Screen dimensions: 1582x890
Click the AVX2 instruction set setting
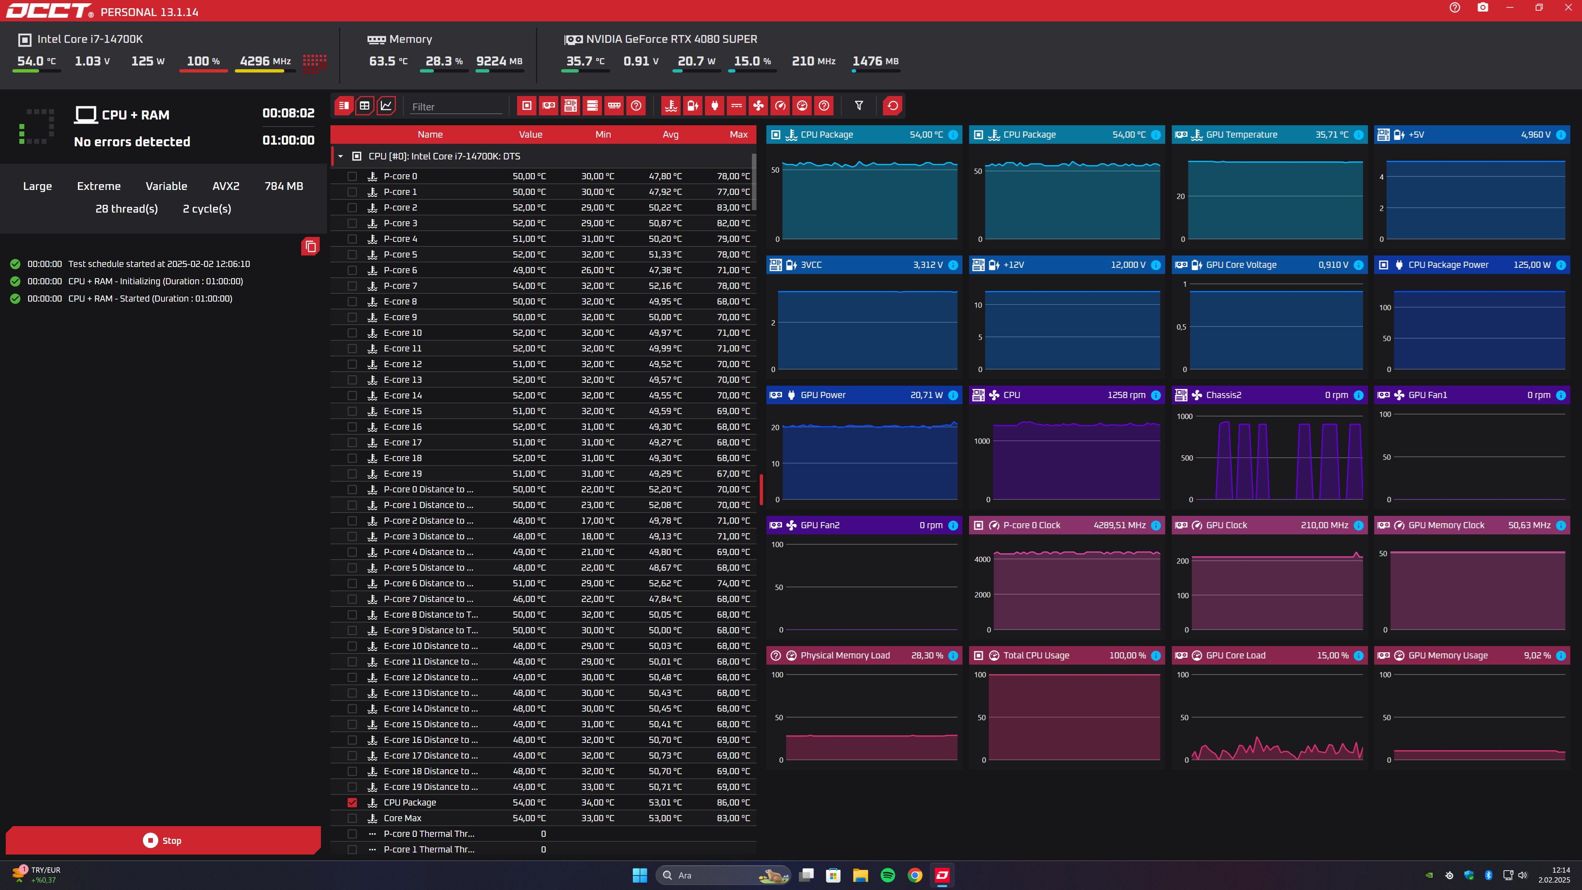pos(226,186)
